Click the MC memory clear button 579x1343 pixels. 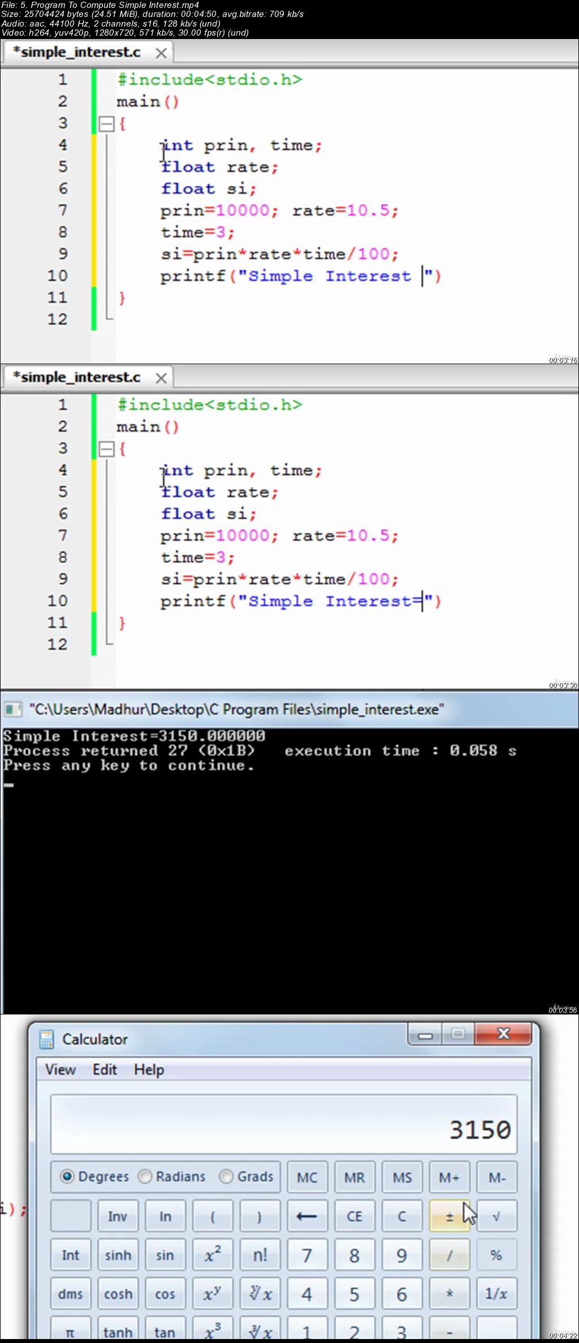coord(307,1177)
